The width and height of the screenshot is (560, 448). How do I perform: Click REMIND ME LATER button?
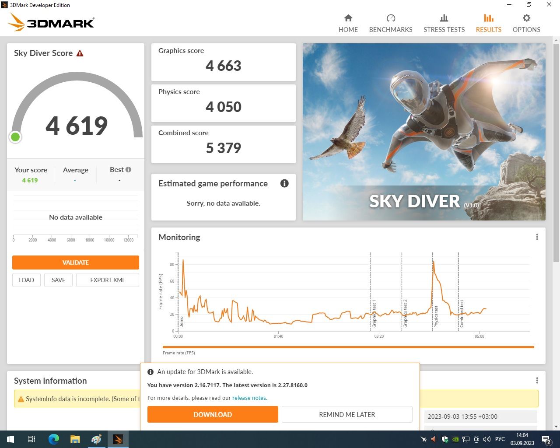[347, 414]
